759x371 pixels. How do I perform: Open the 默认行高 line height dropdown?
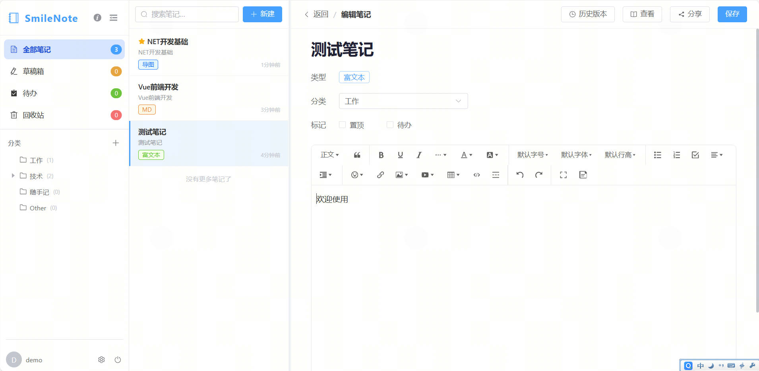(x=620, y=155)
